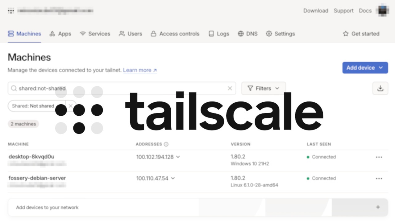This screenshot has height=222, width=395.
Task: Click the Get started link
Action: 361,34
